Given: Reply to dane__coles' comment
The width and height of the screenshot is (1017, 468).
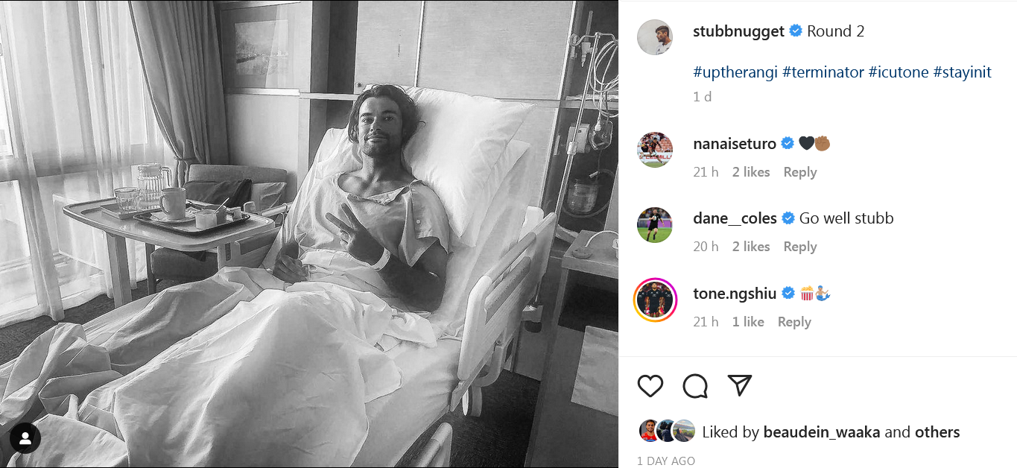Looking at the screenshot, I should [x=800, y=247].
